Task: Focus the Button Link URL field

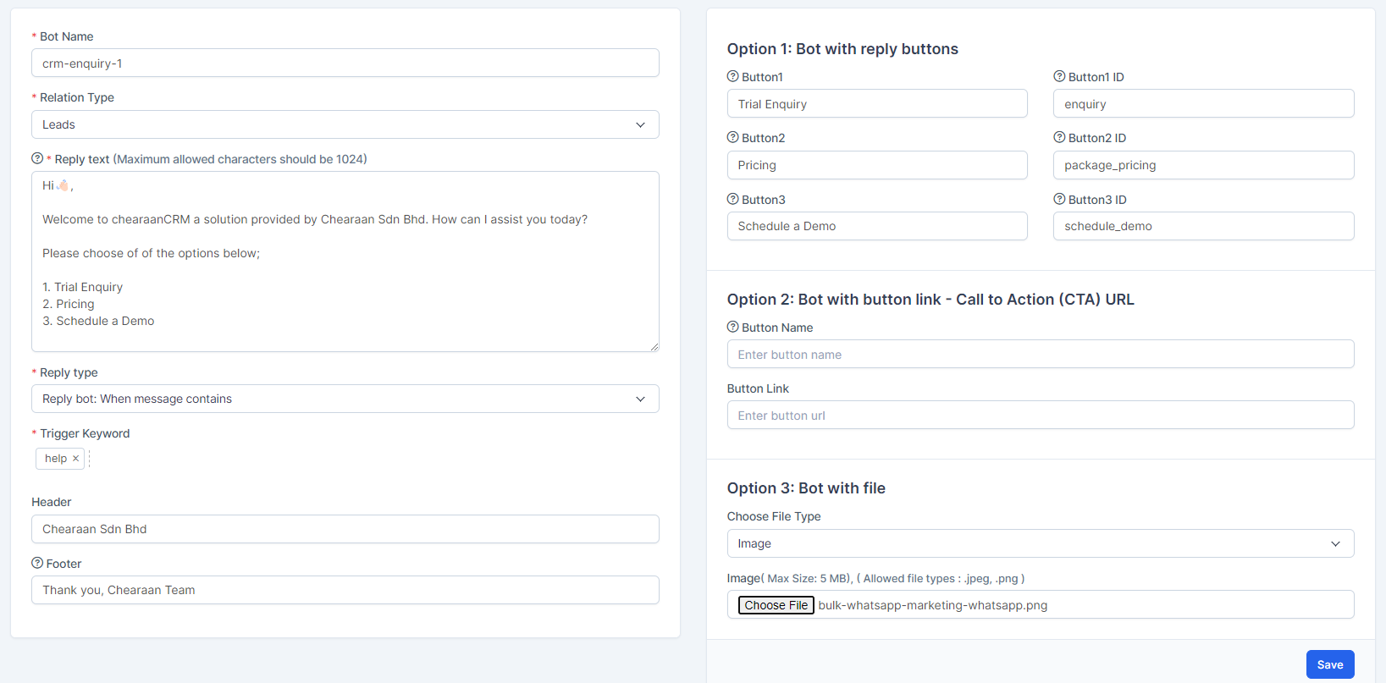Action: (x=1040, y=416)
